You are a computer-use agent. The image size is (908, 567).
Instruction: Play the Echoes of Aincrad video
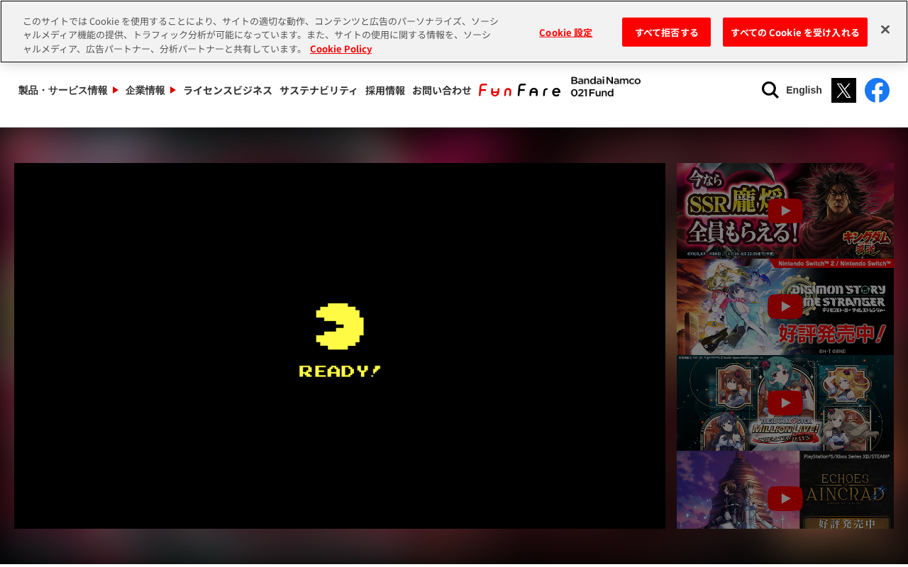[x=785, y=490]
